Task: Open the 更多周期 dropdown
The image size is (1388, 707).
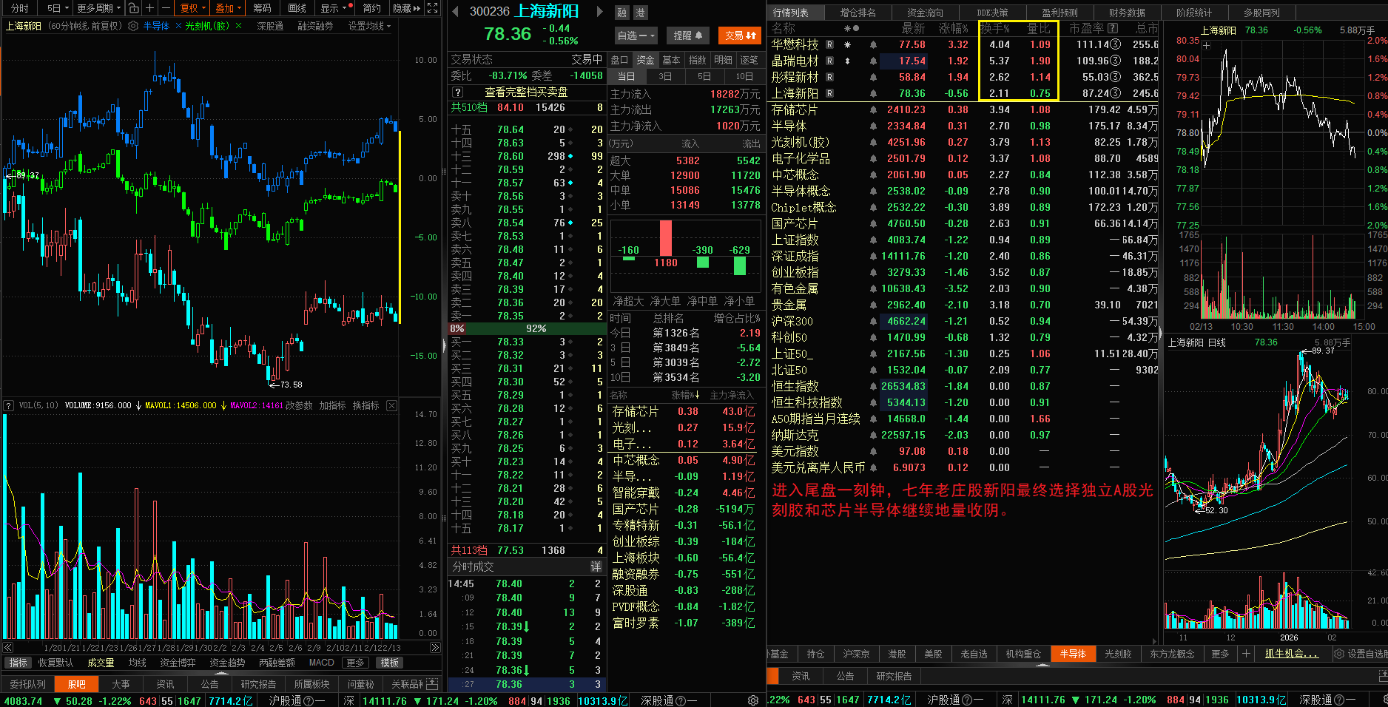Action: click(x=98, y=8)
